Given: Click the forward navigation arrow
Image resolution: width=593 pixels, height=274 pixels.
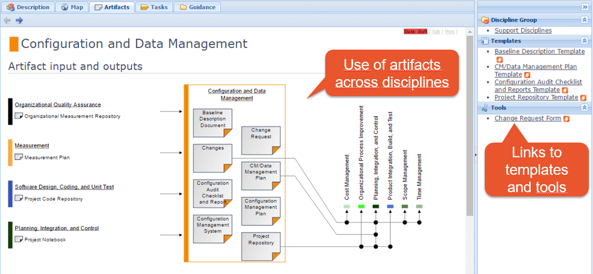Looking at the screenshot, I should pos(20,21).
